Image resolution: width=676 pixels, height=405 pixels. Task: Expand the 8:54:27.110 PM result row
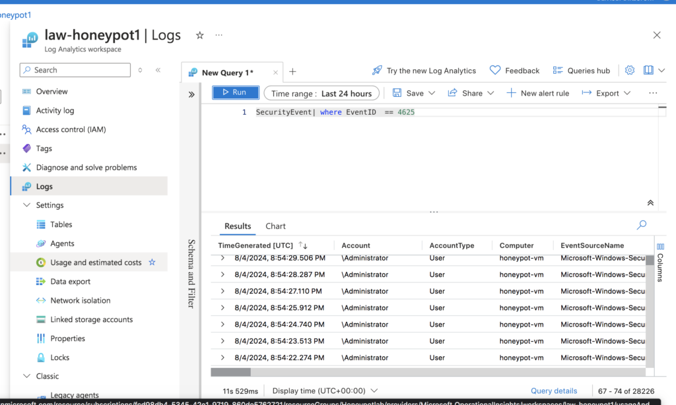point(222,292)
